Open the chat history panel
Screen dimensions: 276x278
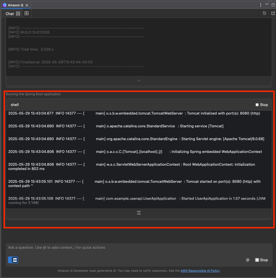[264, 13]
